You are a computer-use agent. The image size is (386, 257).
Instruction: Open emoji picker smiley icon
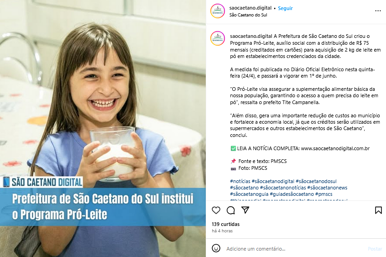click(x=216, y=248)
